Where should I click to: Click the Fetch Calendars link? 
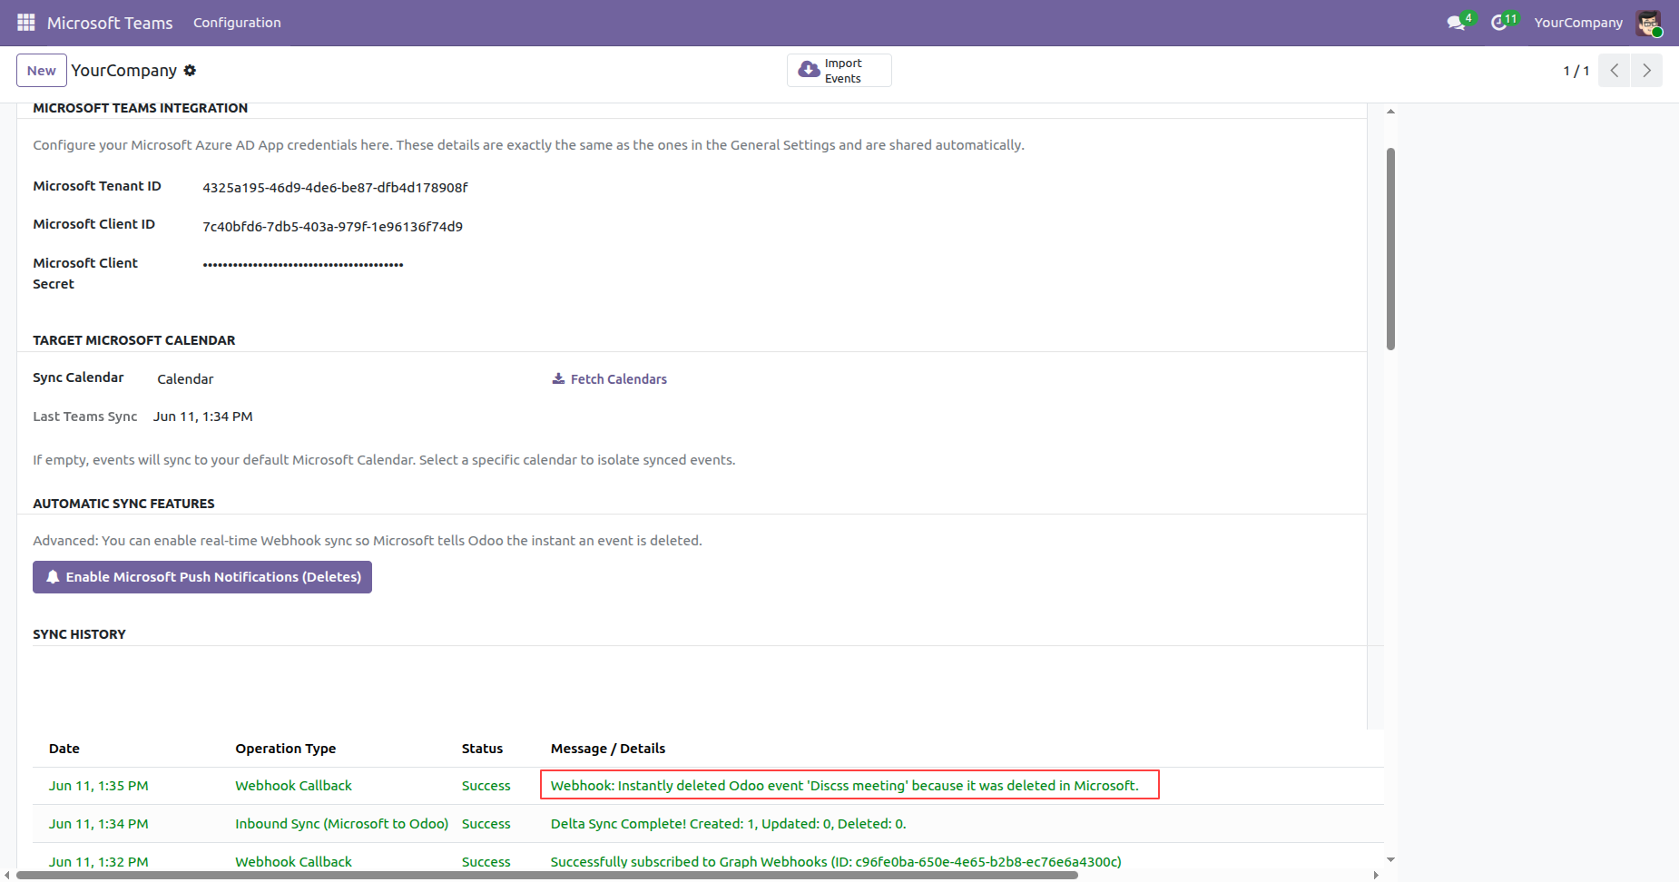(x=610, y=379)
